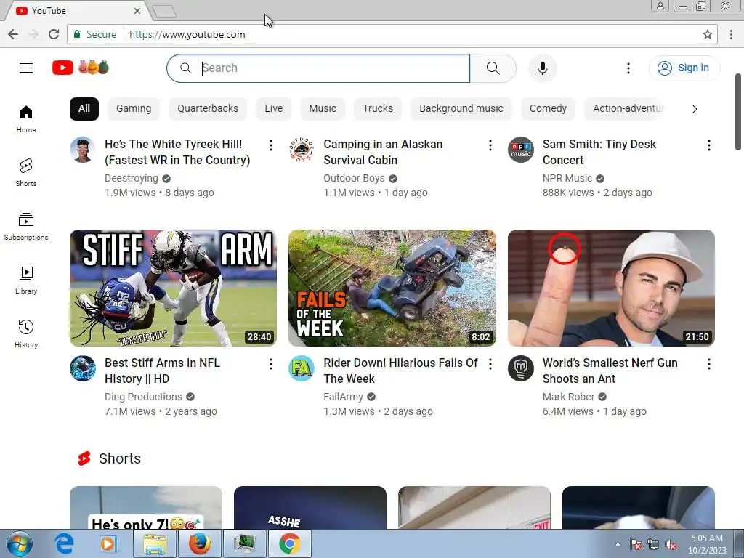
Task: Click the Ding Productions channel avatar
Action: point(83,368)
